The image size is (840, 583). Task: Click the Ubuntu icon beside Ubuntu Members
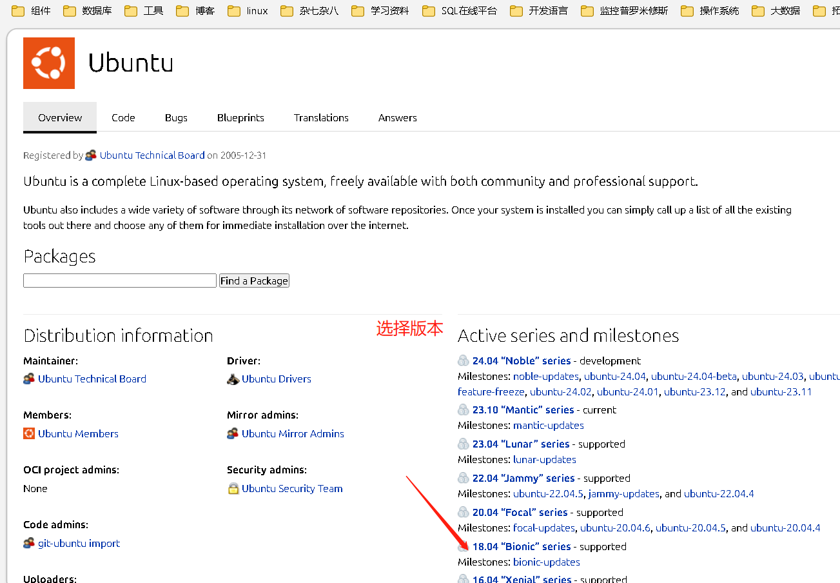[29, 433]
